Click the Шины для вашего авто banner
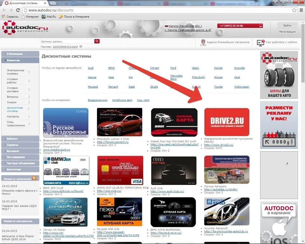 tap(279, 75)
